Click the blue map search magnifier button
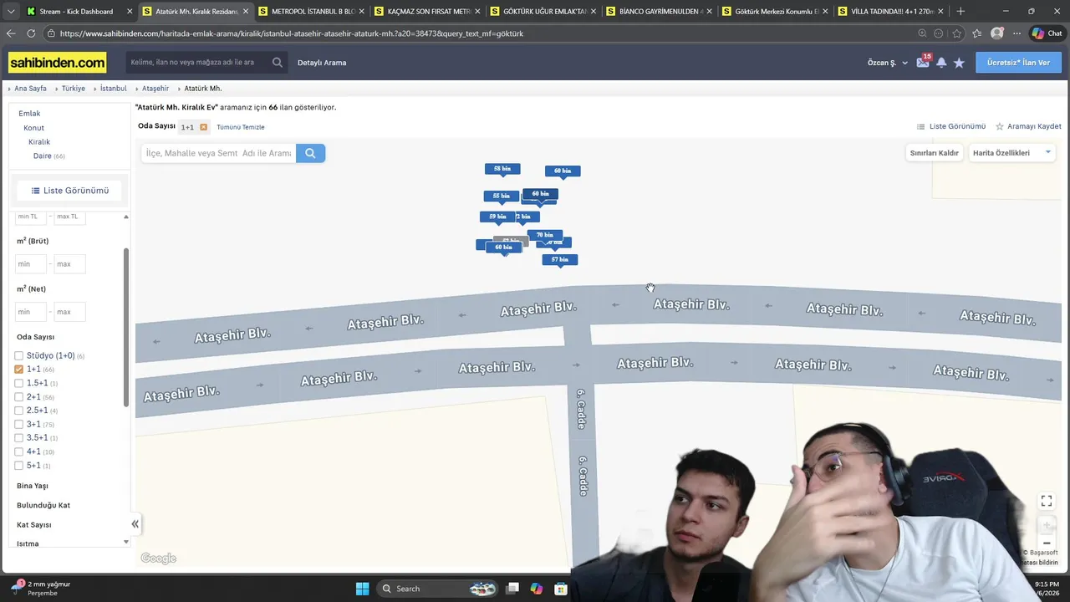 pyautogui.click(x=310, y=153)
